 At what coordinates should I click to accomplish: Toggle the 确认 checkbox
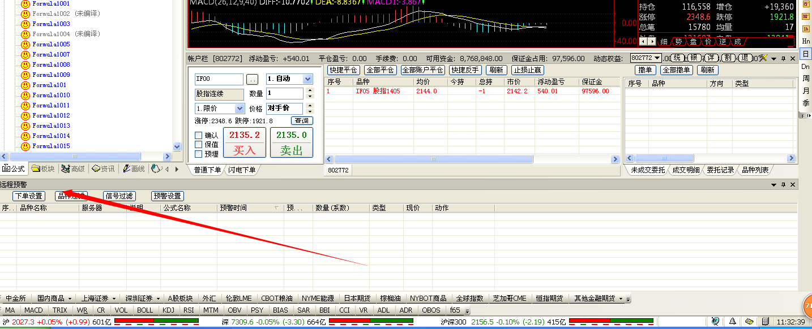198,136
